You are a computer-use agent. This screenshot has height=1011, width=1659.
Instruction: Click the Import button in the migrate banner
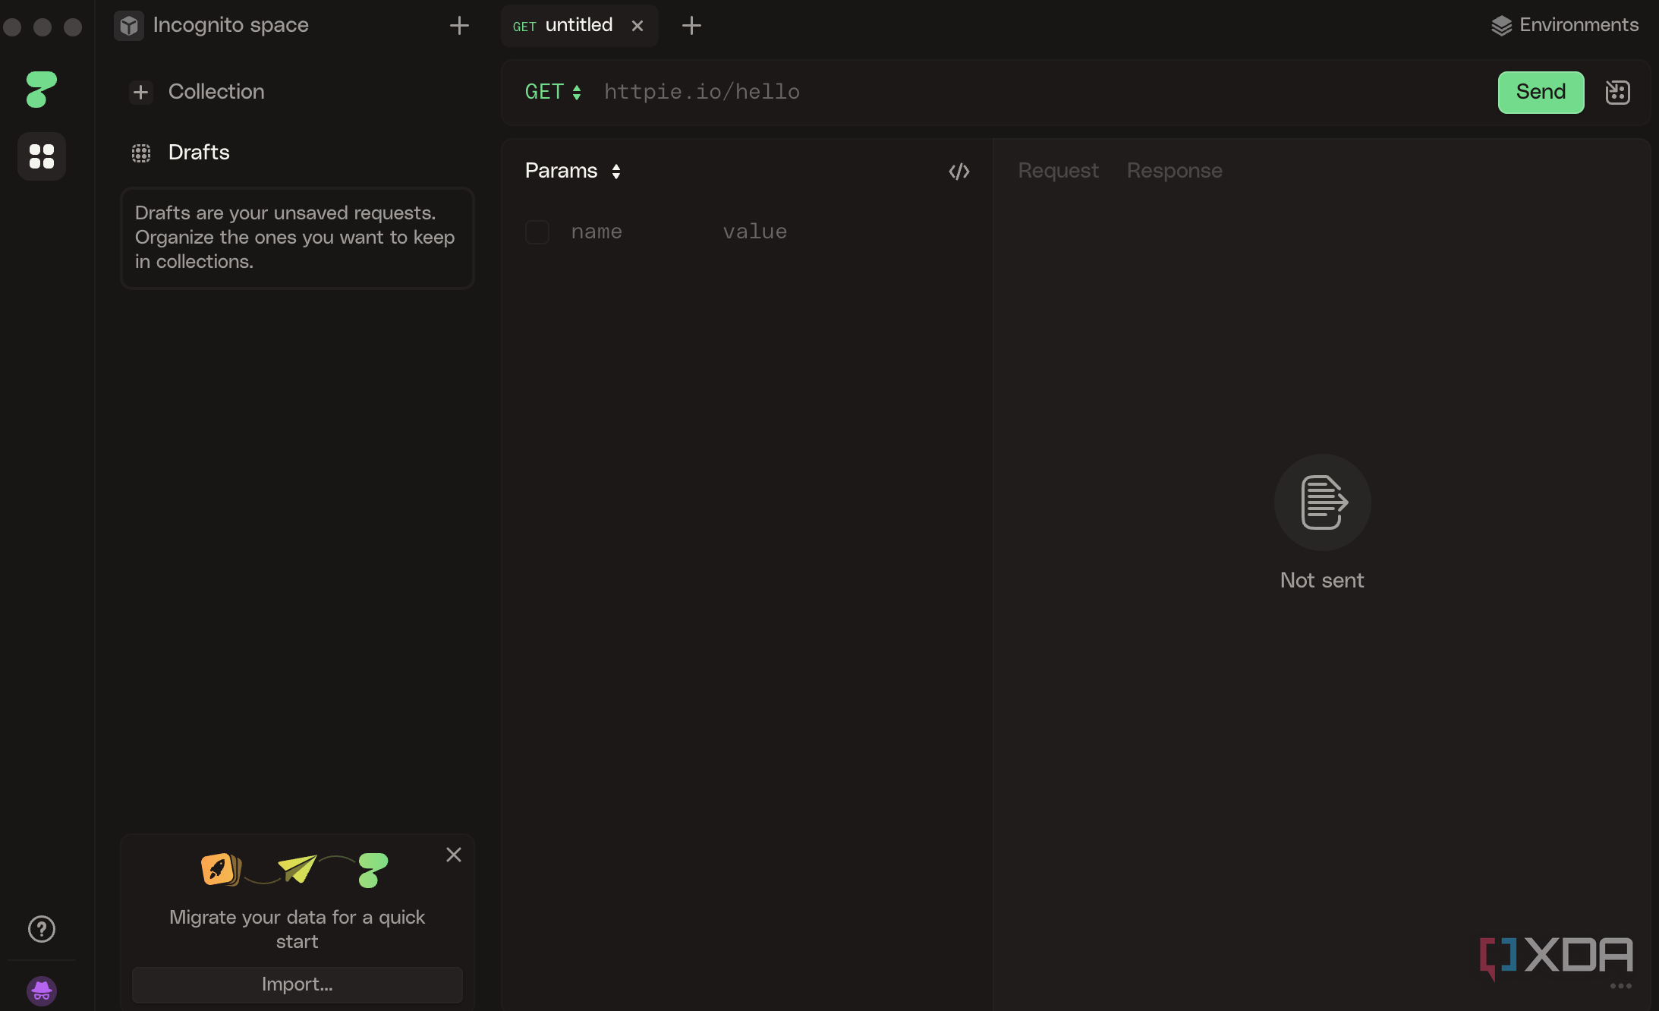click(297, 984)
